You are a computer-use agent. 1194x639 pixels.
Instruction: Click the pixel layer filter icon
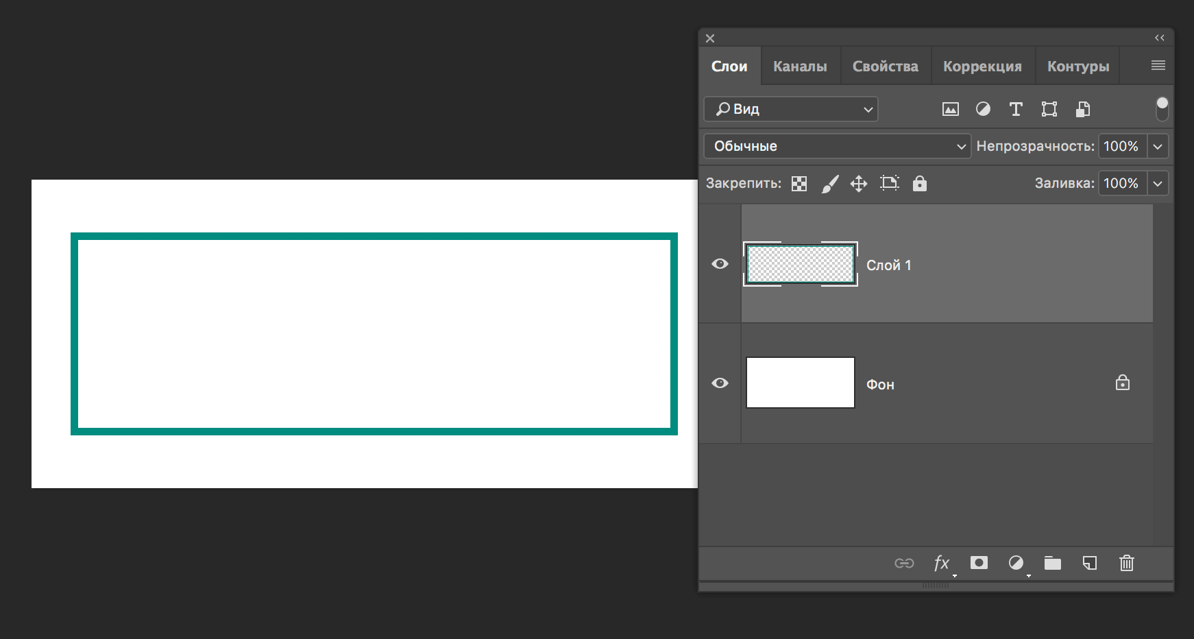point(950,109)
